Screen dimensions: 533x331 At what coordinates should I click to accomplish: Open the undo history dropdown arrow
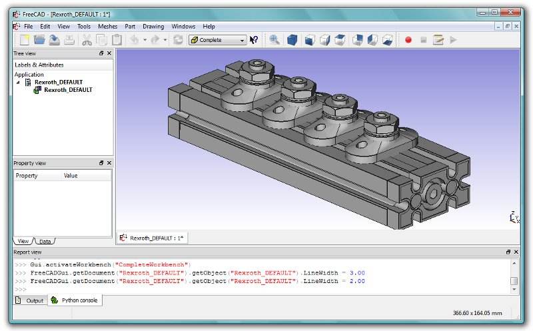(145, 40)
